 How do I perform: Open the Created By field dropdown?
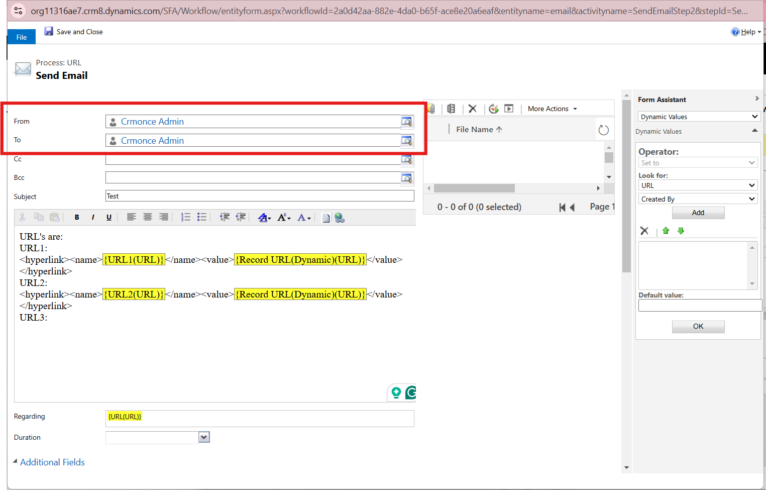[x=698, y=199]
